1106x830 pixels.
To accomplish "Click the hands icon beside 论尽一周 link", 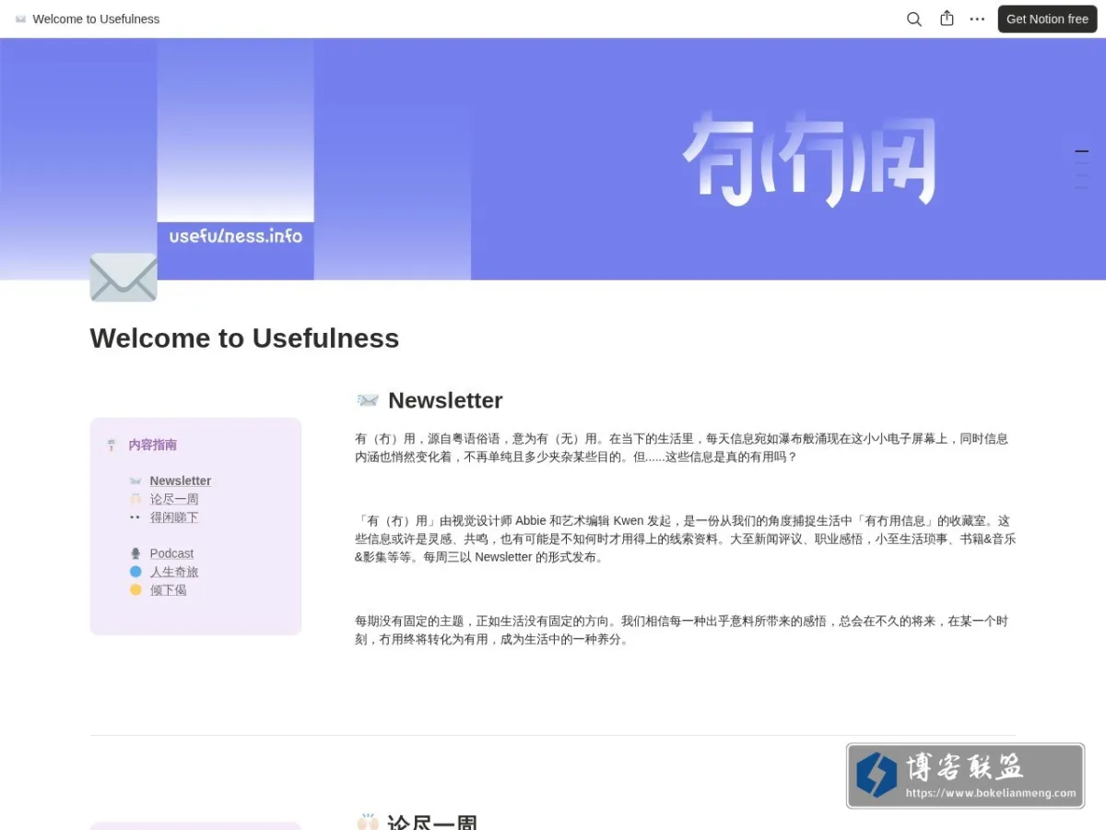I will 135,499.
